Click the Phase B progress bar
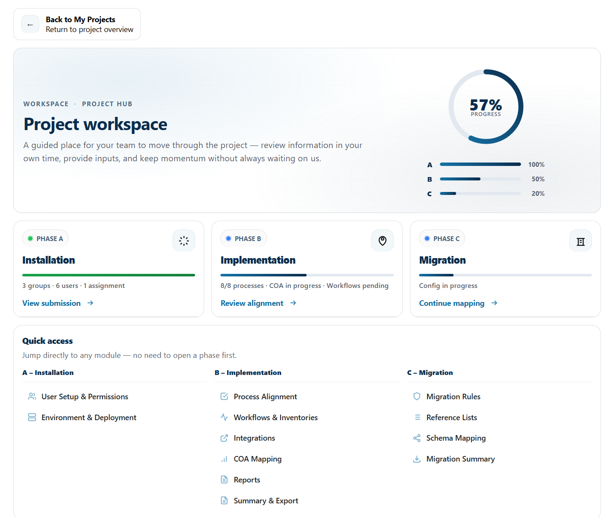Screen dimensions: 615x517 [306, 275]
